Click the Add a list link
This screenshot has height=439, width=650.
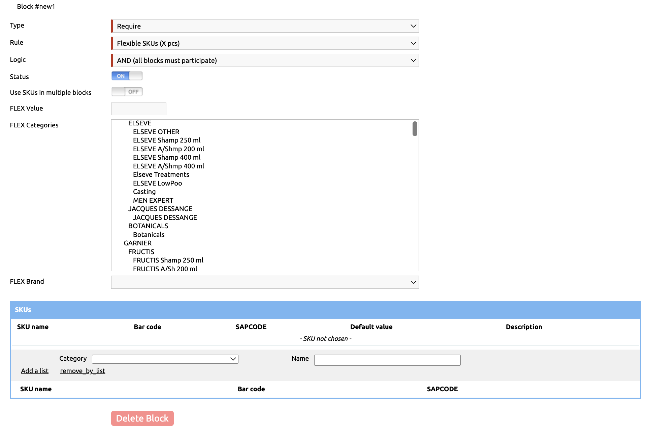[35, 371]
